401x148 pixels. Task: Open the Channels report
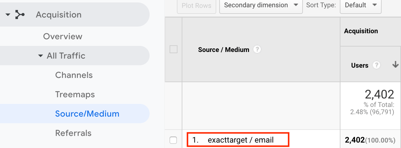coord(74,75)
